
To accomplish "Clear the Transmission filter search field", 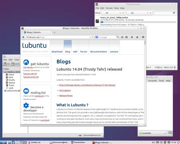I will (174, 13).
